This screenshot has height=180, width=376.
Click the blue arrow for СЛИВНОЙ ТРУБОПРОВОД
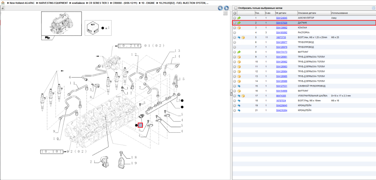(239, 86)
